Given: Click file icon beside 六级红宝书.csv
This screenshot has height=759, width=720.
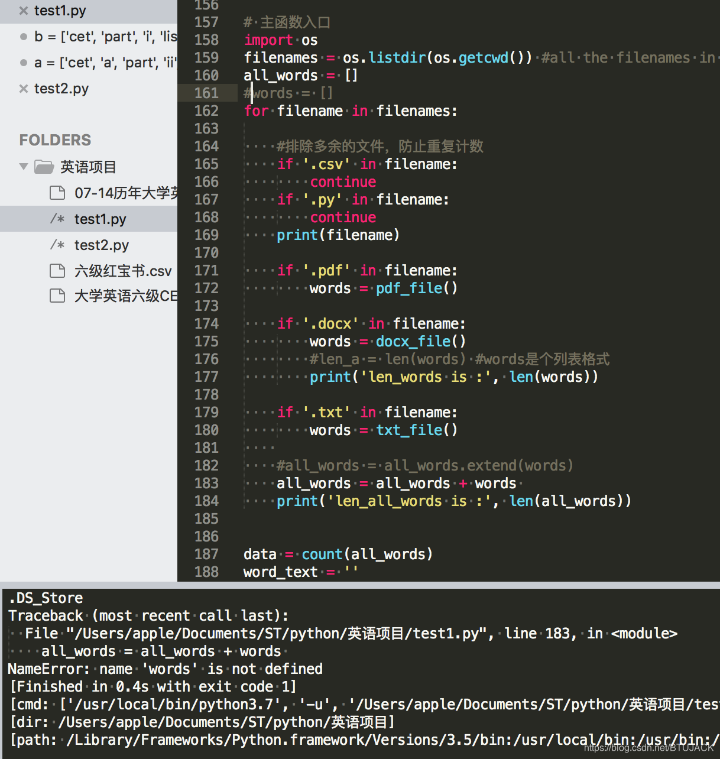Looking at the screenshot, I should point(57,271).
